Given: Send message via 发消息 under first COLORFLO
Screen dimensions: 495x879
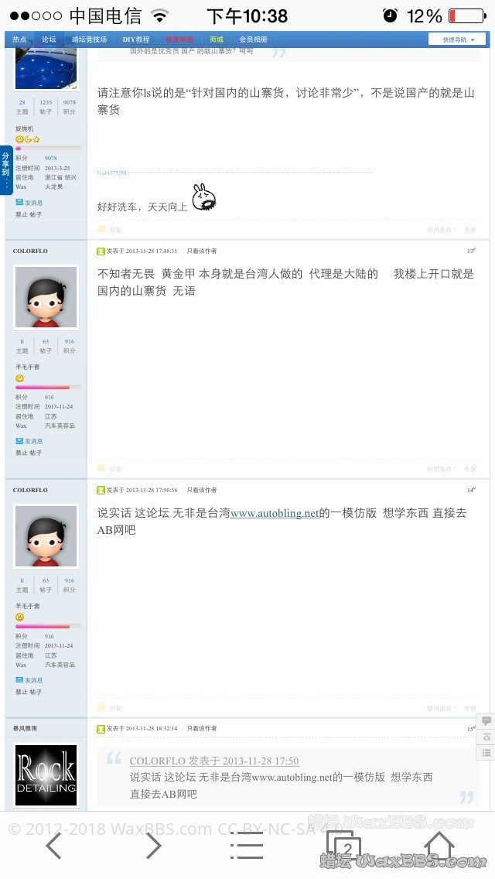Looking at the screenshot, I should [x=29, y=441].
